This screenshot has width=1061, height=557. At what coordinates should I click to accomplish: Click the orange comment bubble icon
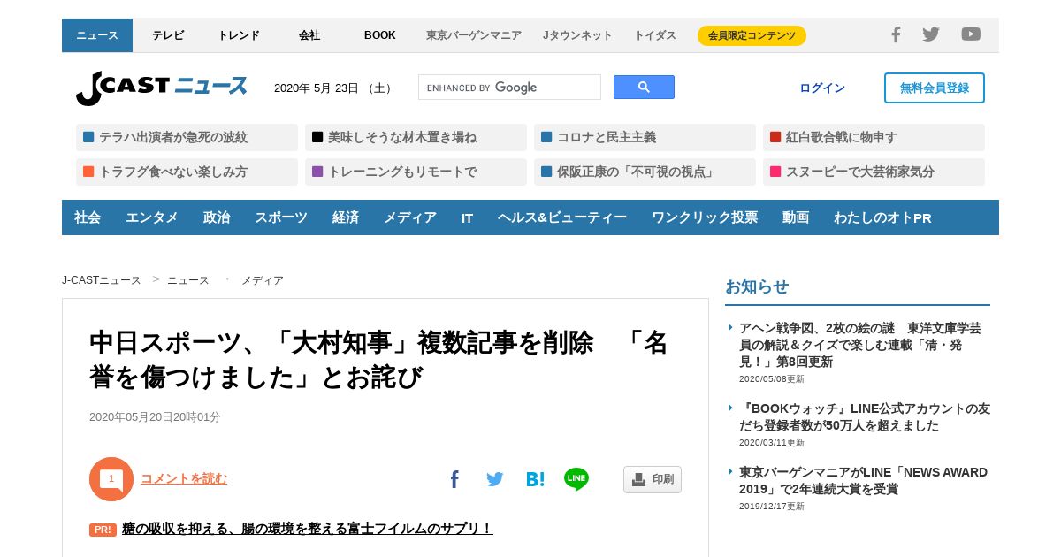[111, 479]
